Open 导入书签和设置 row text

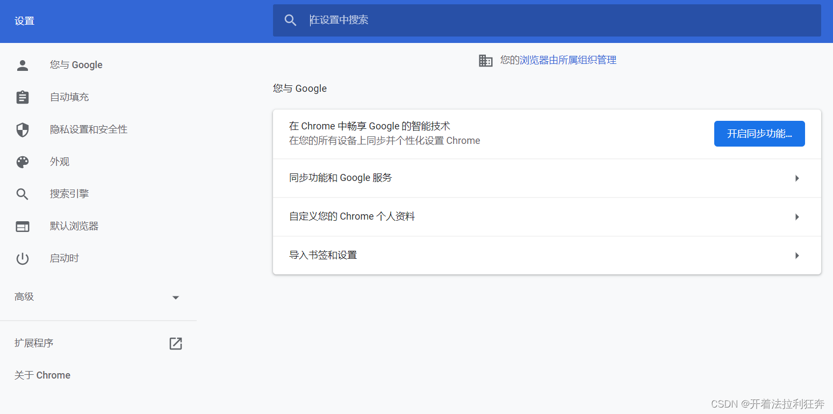pos(323,255)
